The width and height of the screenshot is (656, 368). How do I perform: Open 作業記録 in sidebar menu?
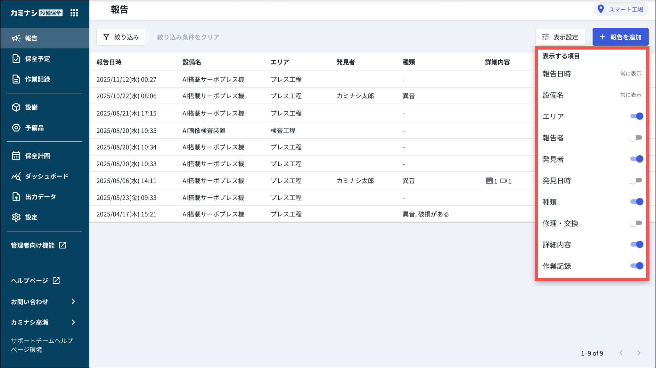37,79
